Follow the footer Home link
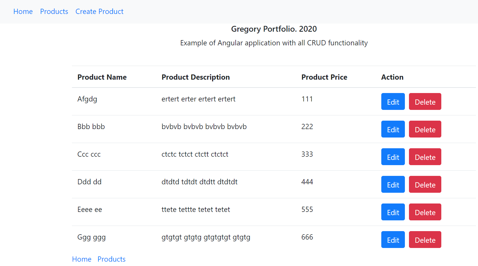 tap(82, 259)
